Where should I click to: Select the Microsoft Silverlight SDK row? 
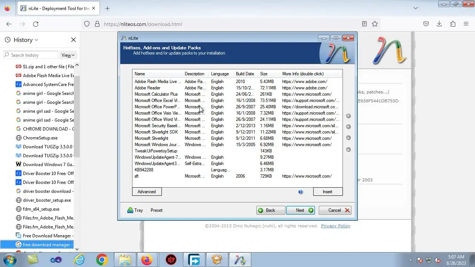pos(237,132)
